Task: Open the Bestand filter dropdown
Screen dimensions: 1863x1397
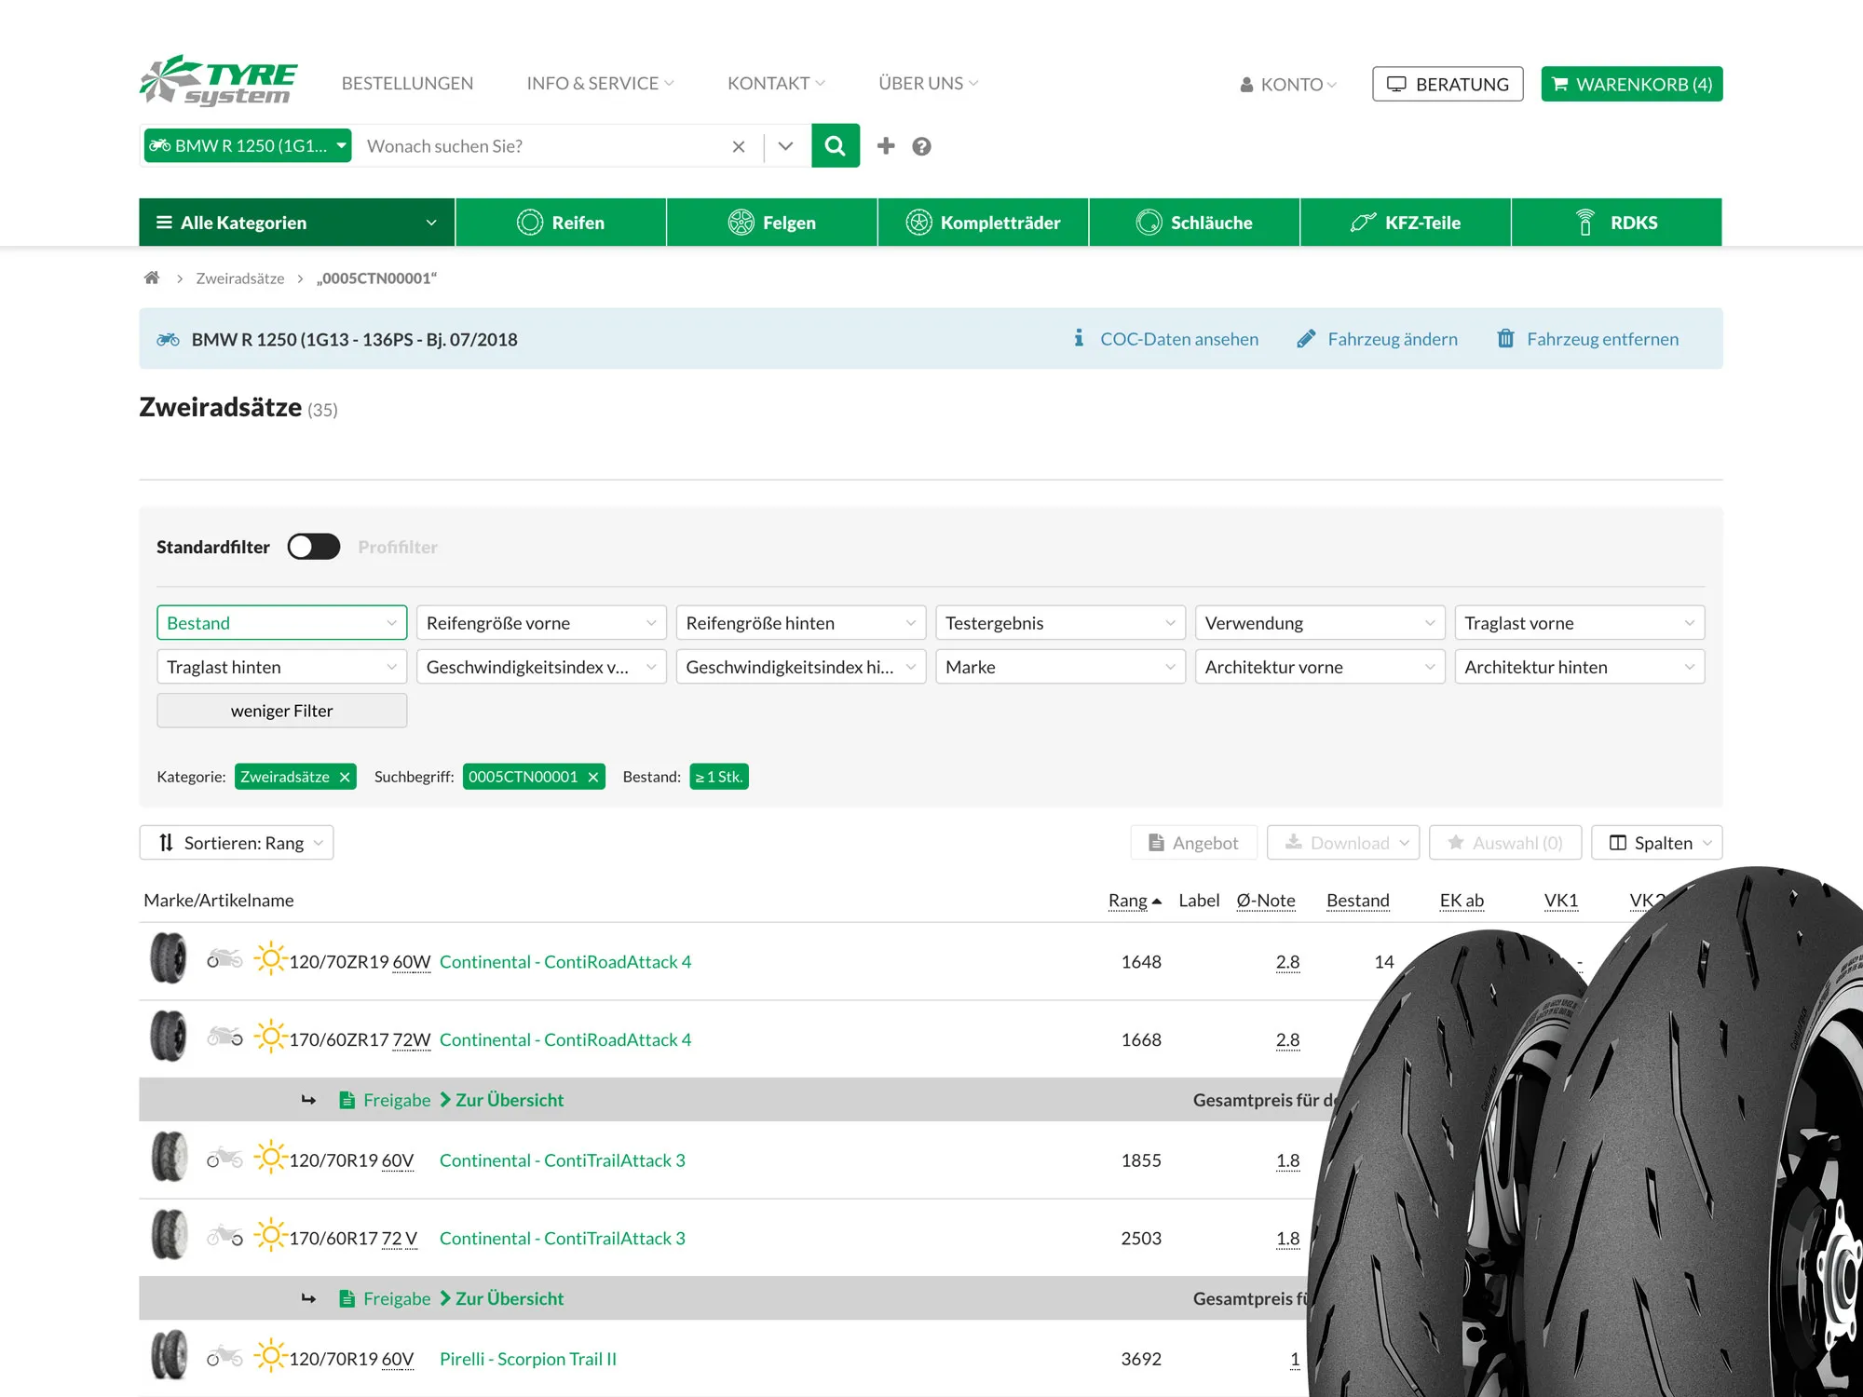Action: (x=281, y=623)
